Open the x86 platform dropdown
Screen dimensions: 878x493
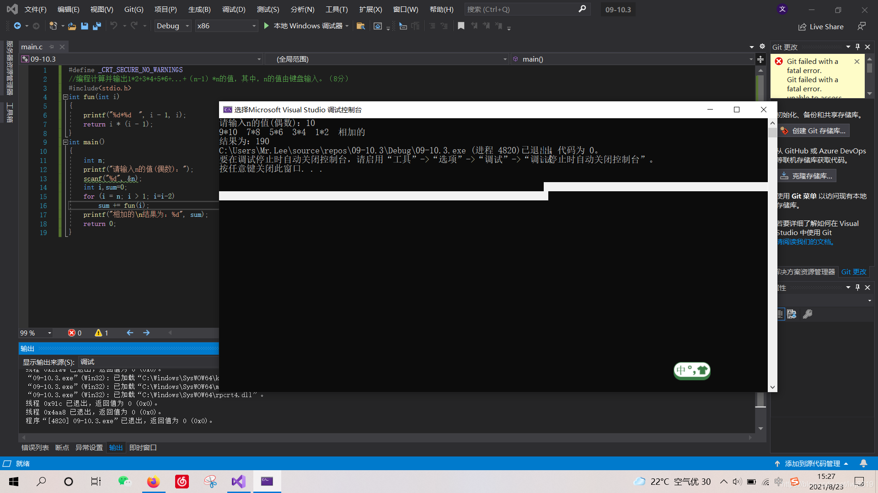coord(226,26)
